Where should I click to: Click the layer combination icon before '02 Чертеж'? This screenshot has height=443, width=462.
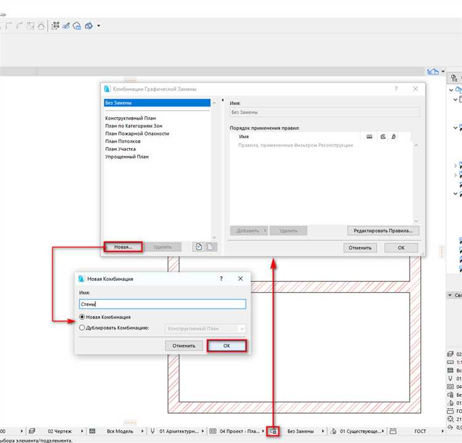[x=32, y=431]
